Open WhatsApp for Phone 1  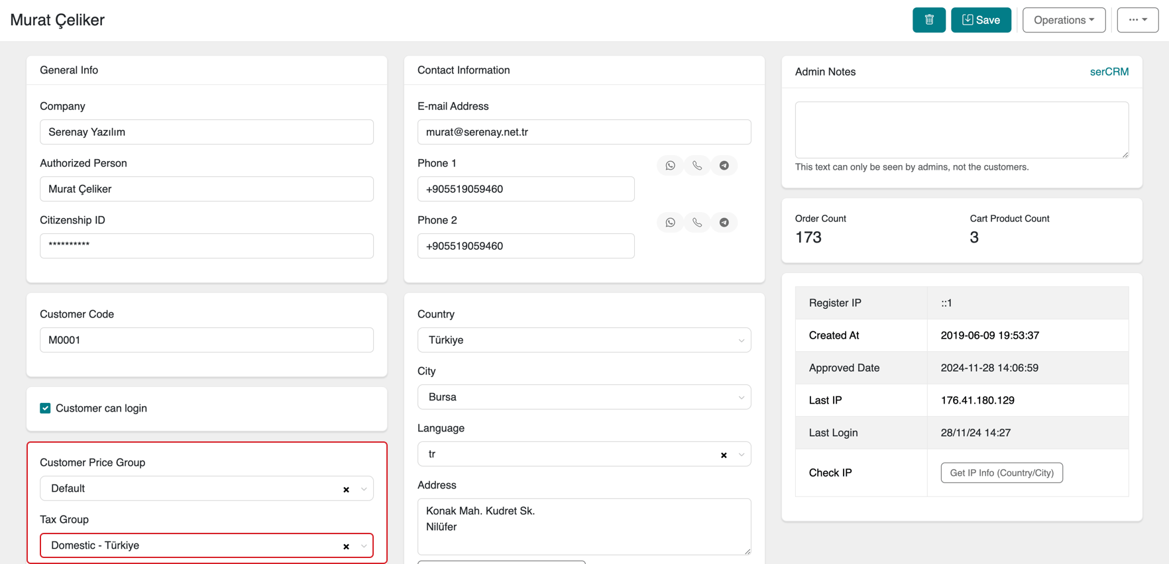670,166
